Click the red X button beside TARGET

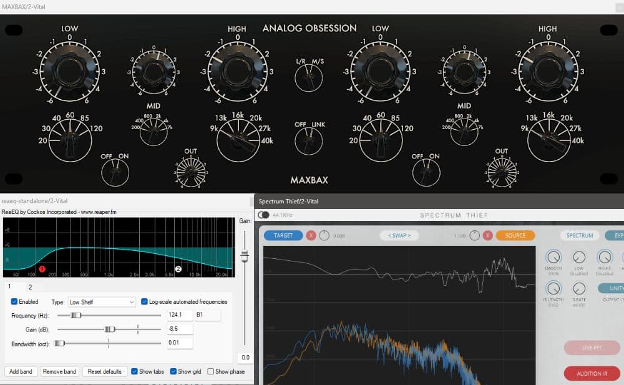point(311,236)
